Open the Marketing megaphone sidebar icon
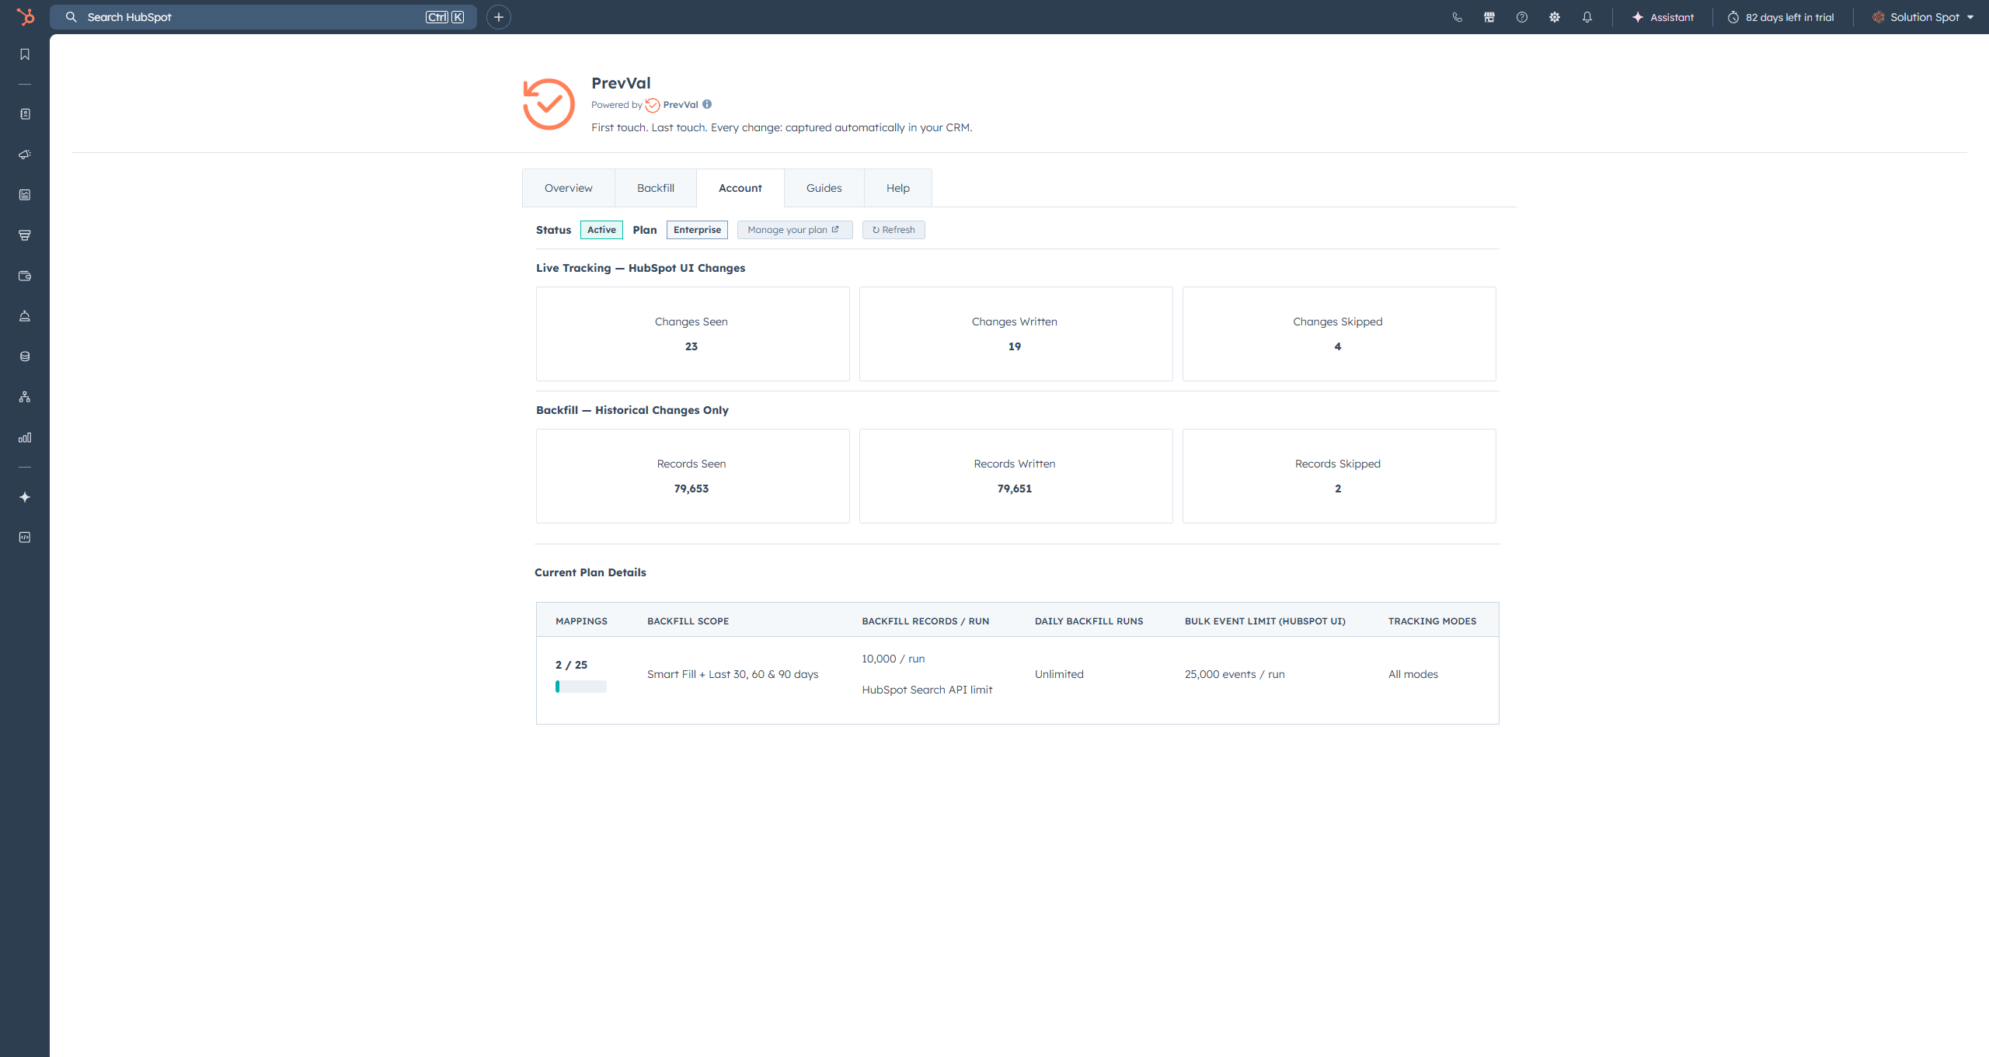The image size is (1989, 1057). (25, 155)
